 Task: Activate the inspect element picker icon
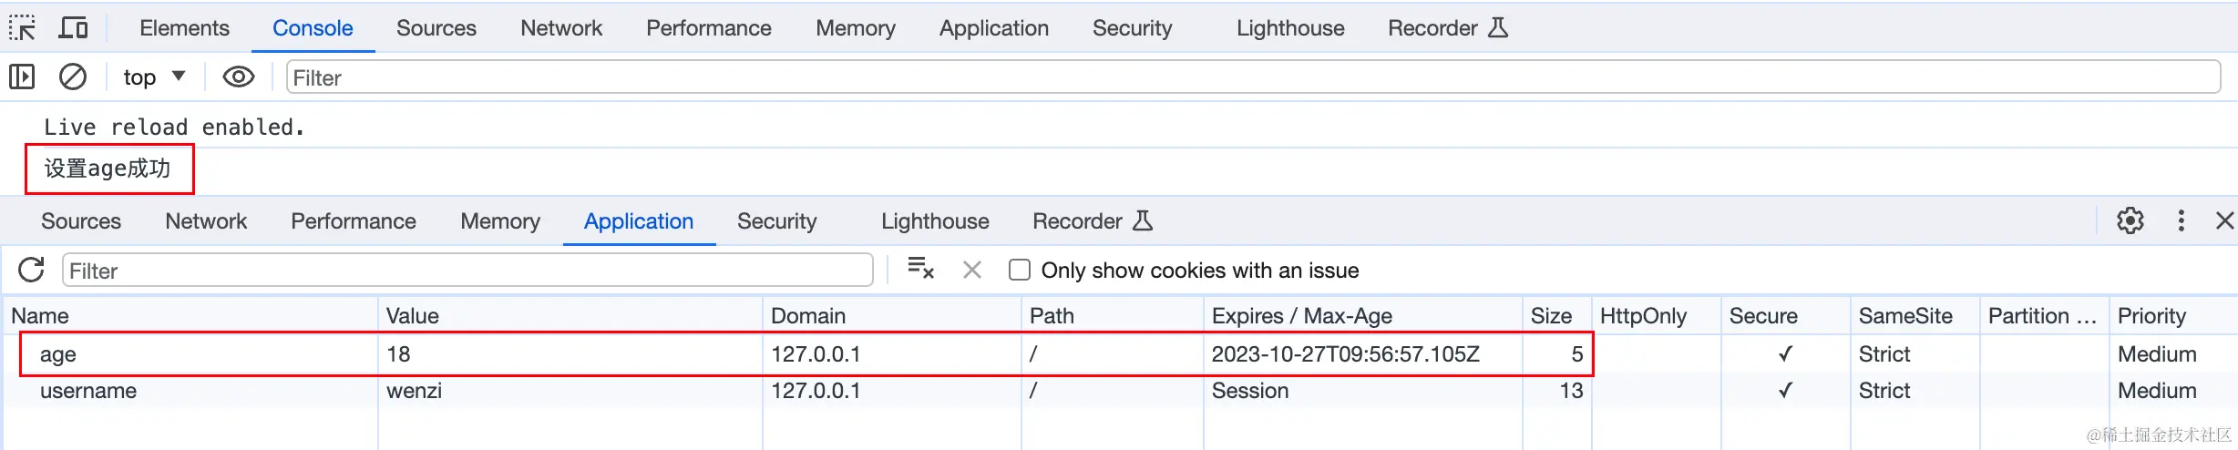(22, 28)
